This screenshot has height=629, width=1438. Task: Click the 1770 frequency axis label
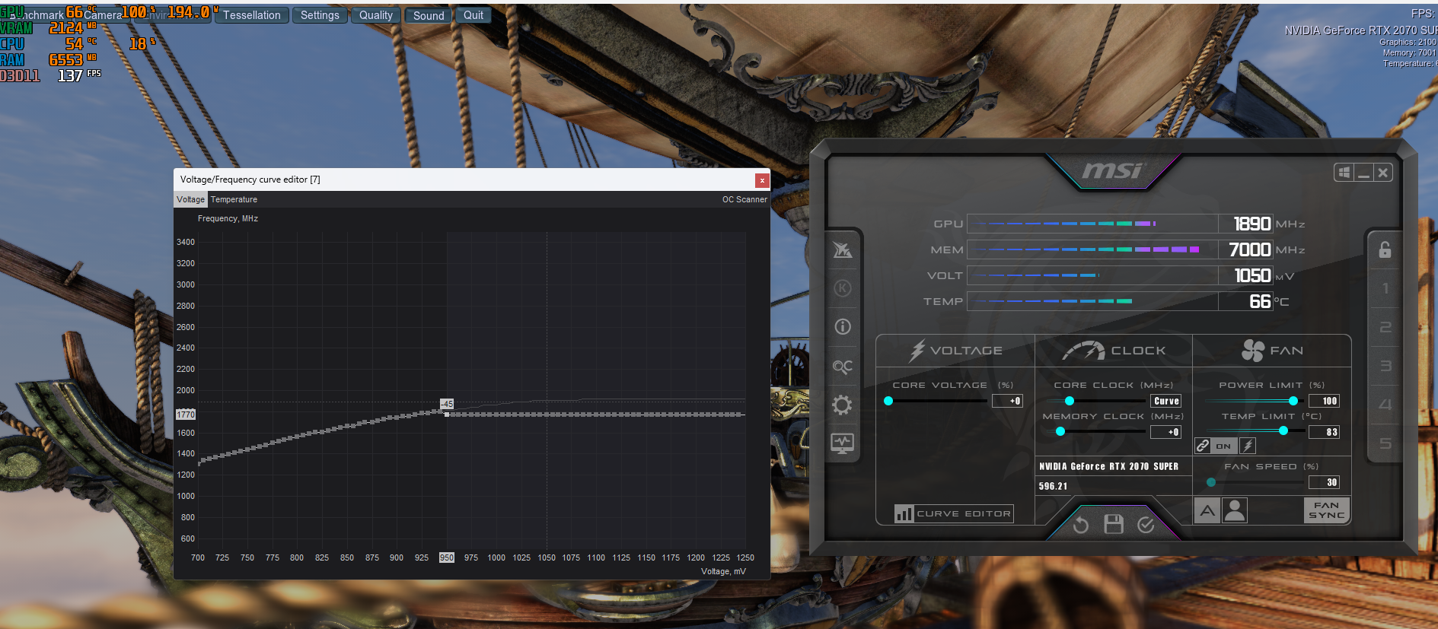(x=186, y=415)
